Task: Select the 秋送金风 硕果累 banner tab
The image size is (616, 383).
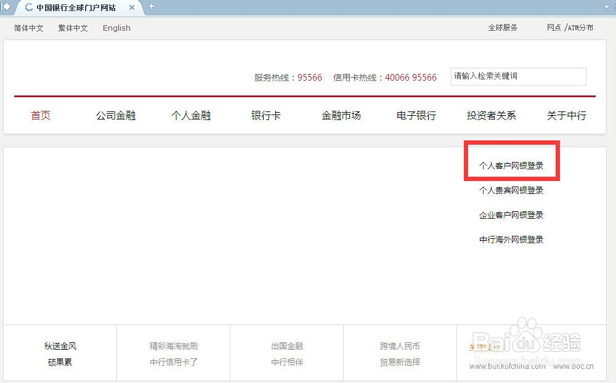Action: click(60, 353)
